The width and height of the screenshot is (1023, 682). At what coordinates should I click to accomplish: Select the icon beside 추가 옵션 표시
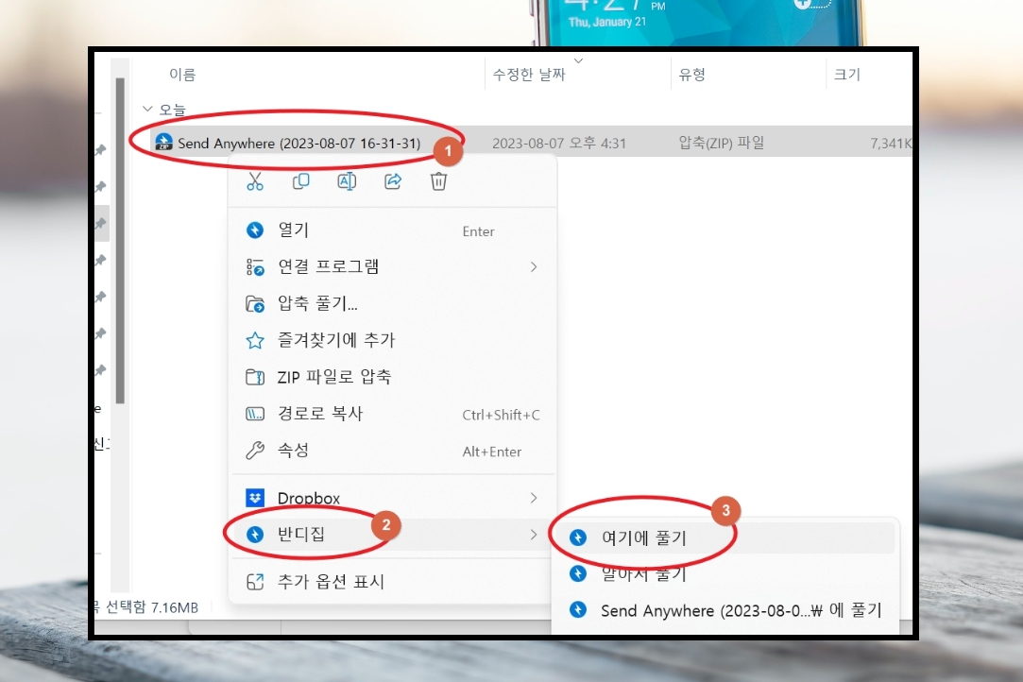click(255, 582)
